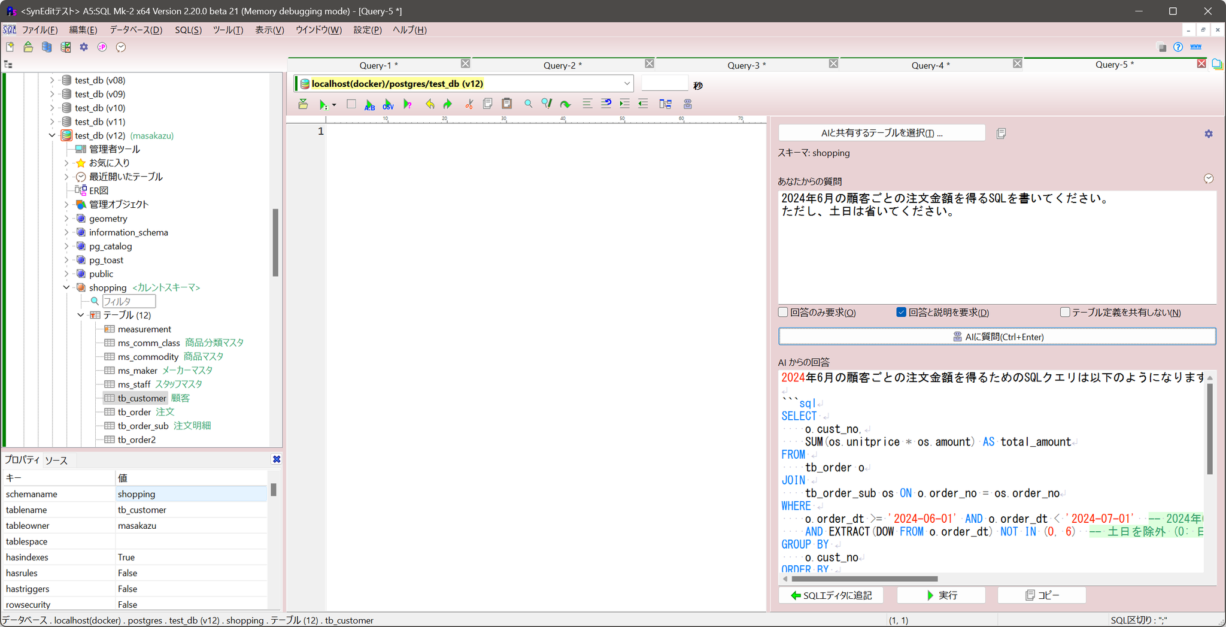The width and height of the screenshot is (1226, 627).
Task: Click the AI assistant robot icon in query toolbar
Action: pyautogui.click(x=688, y=104)
